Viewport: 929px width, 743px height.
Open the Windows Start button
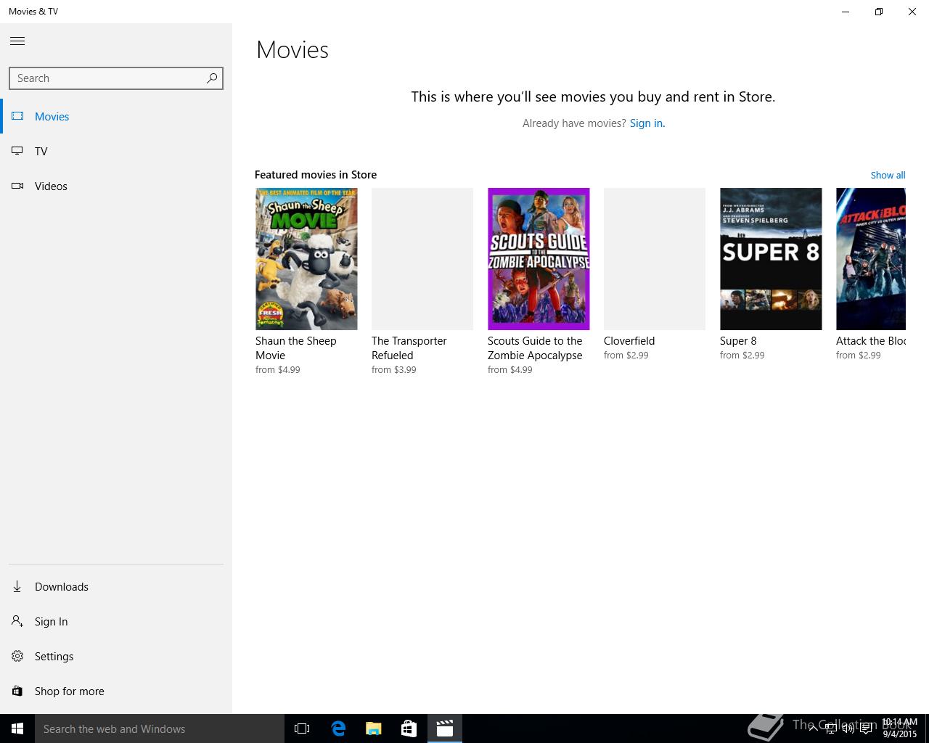coord(17,728)
